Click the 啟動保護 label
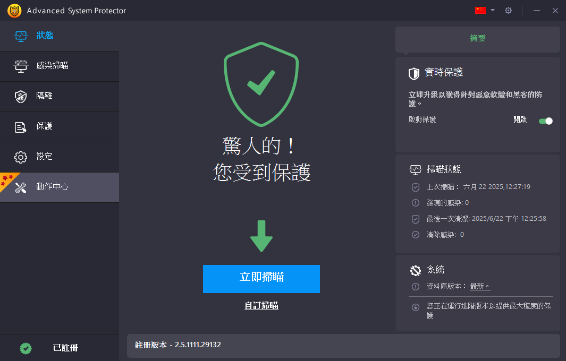The image size is (566, 361). click(423, 120)
